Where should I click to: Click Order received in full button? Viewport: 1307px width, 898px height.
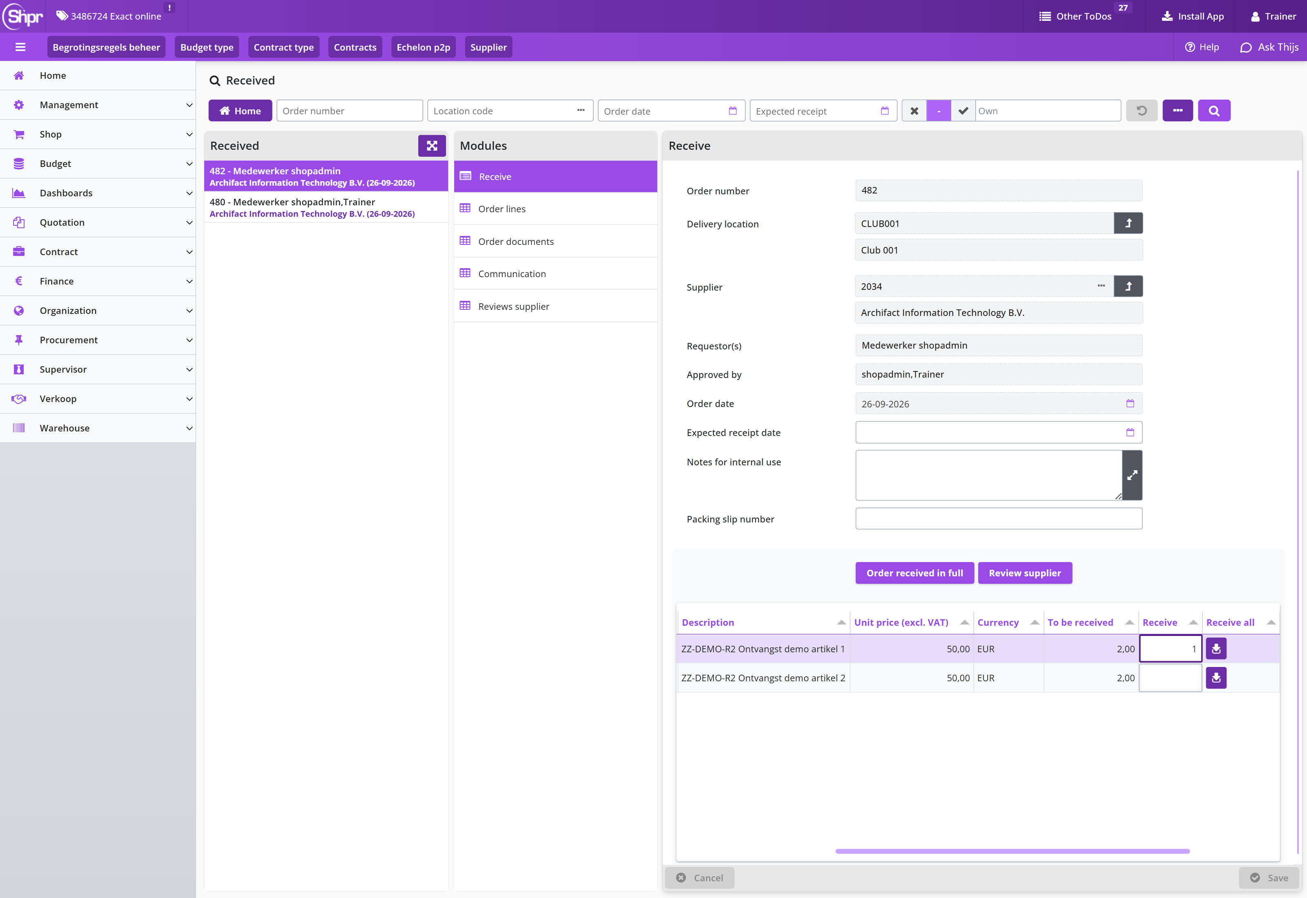[x=914, y=573]
